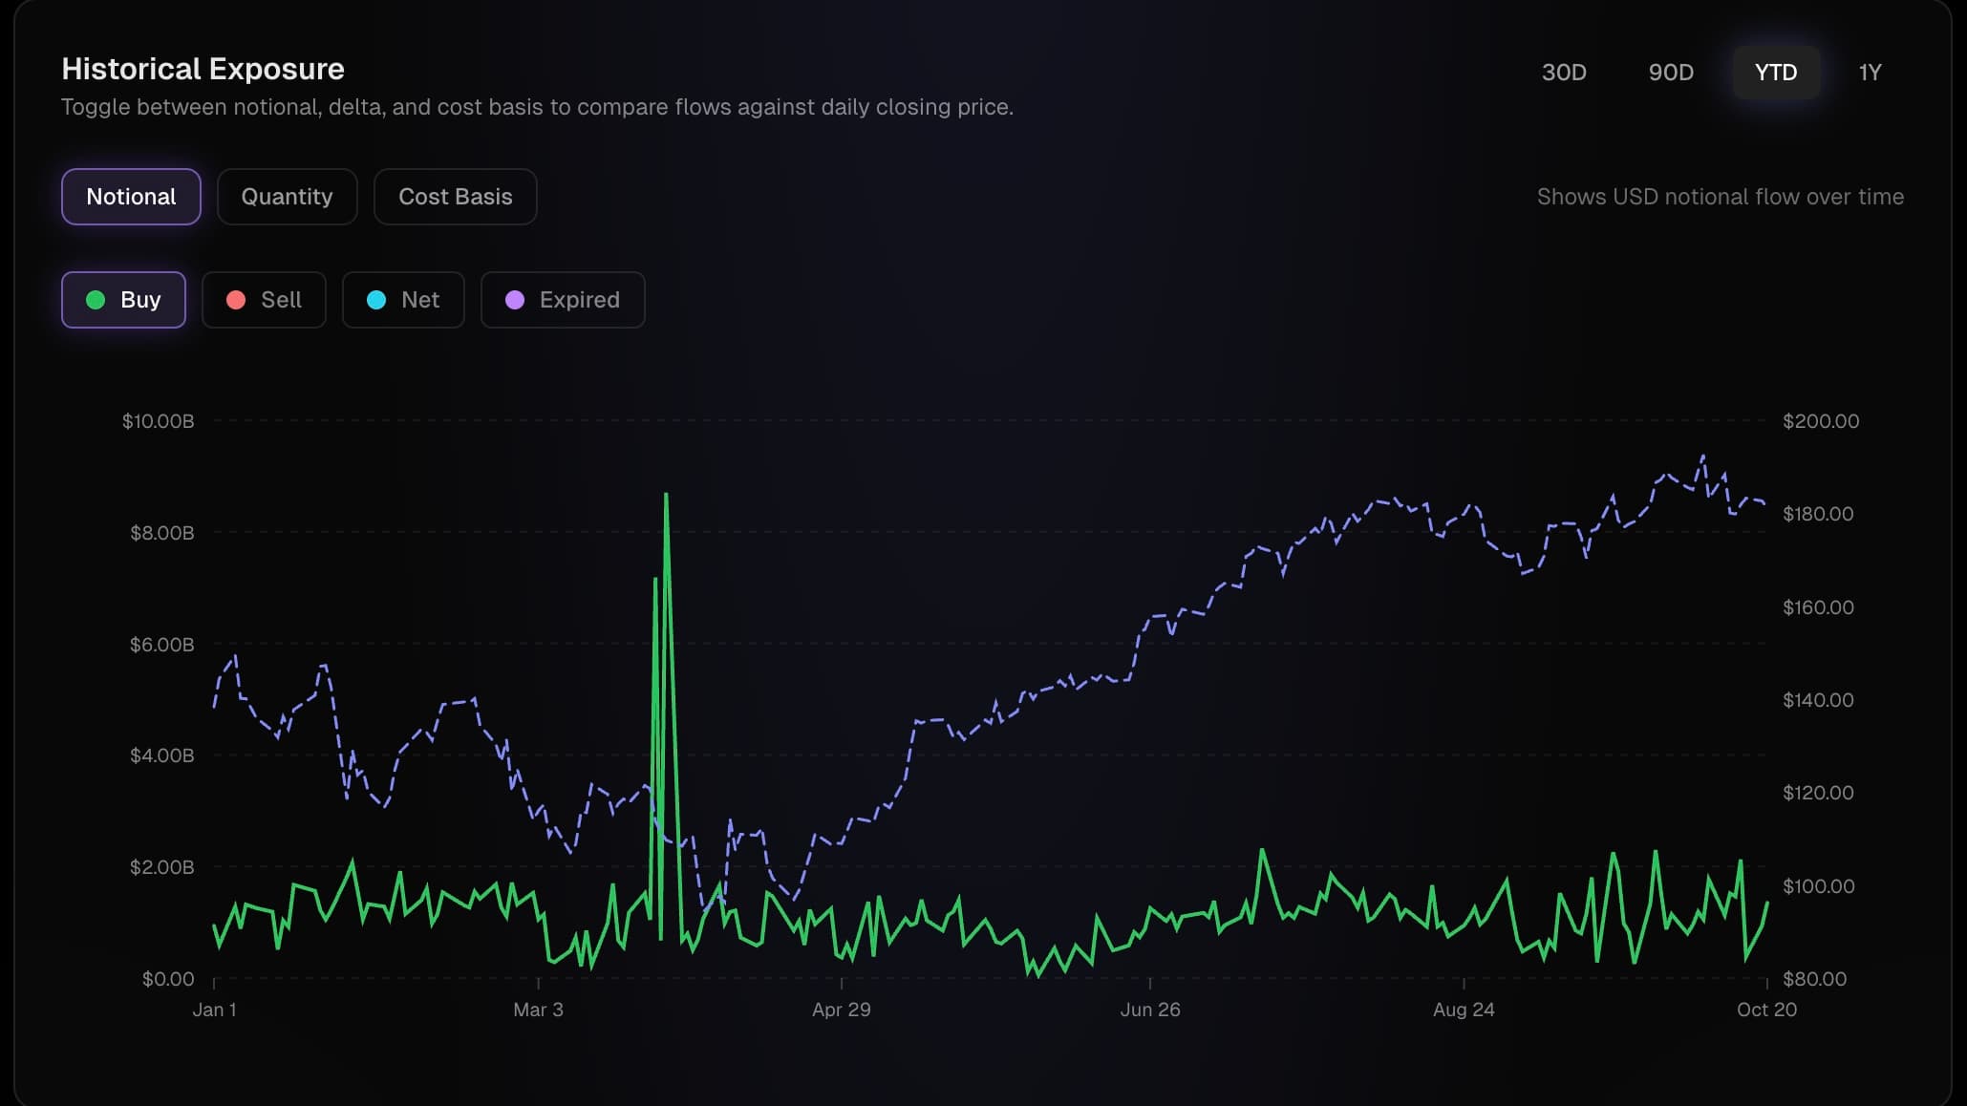Switch the range to 1Y
The width and height of the screenshot is (1967, 1106).
pos(1870,73)
